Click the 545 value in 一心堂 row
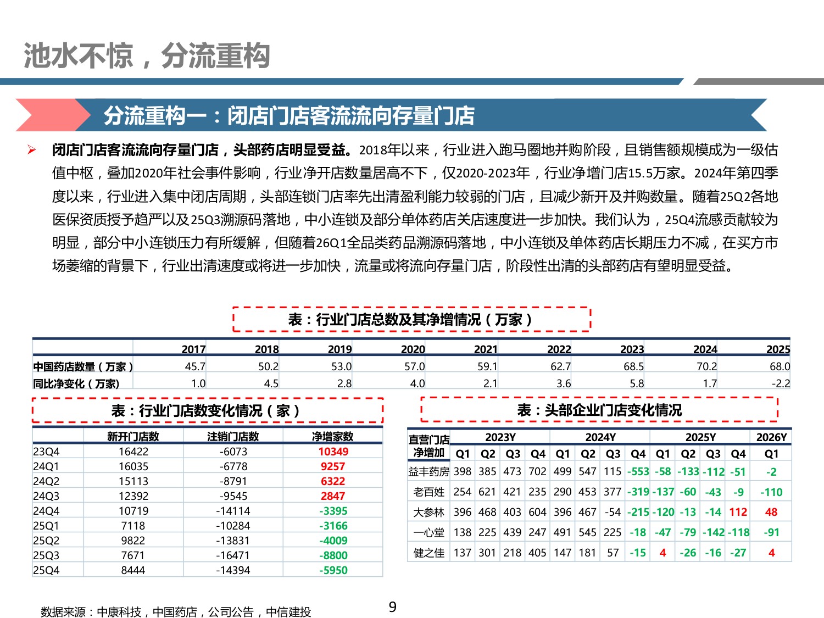This screenshot has height=618, width=824. [587, 532]
